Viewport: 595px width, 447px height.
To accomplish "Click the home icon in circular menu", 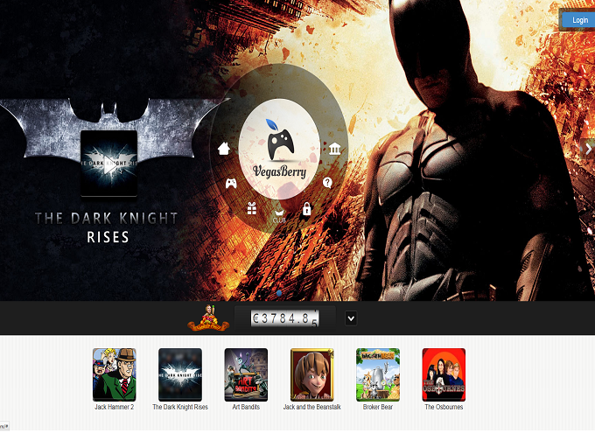I will 224,149.
